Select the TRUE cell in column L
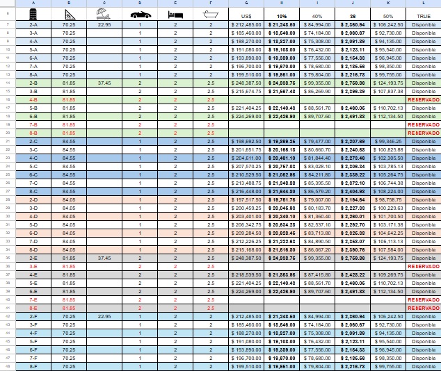This screenshot has height=371, width=441. pos(423,15)
